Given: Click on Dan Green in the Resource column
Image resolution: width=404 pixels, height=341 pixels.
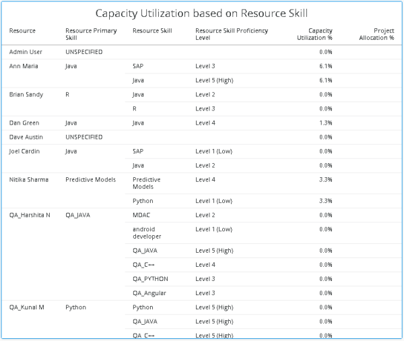Looking at the screenshot, I should click(24, 123).
